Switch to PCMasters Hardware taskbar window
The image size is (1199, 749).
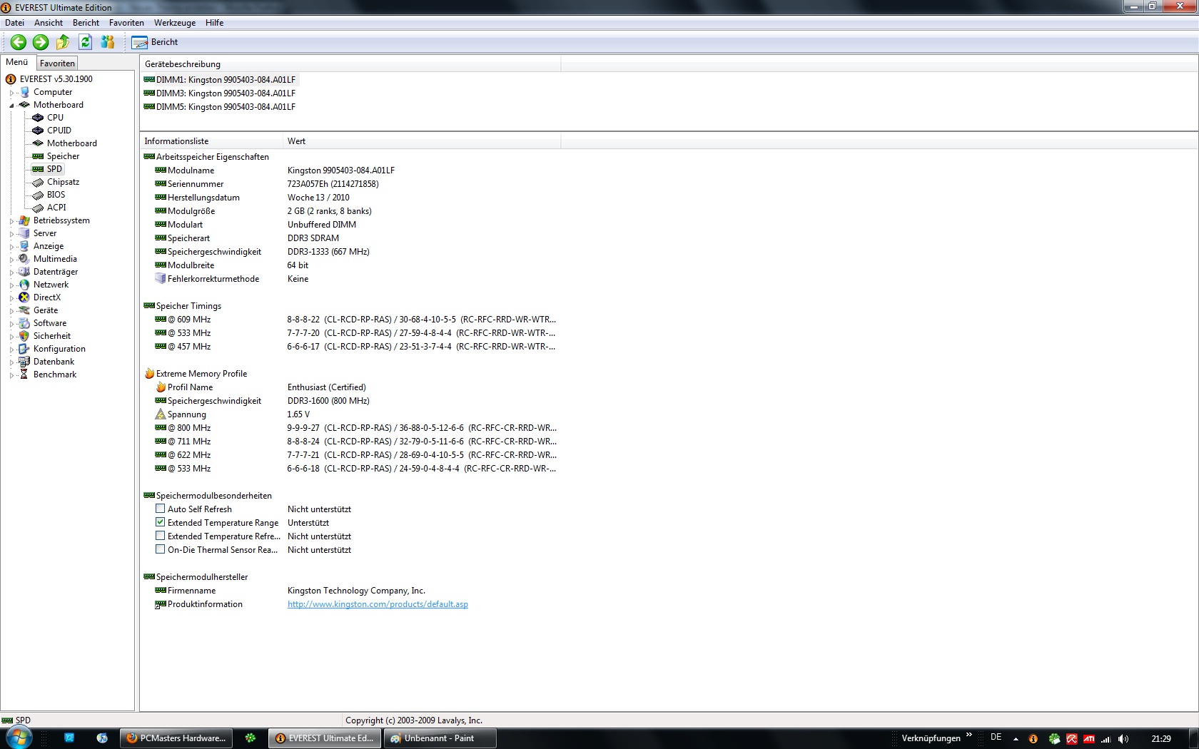(176, 738)
